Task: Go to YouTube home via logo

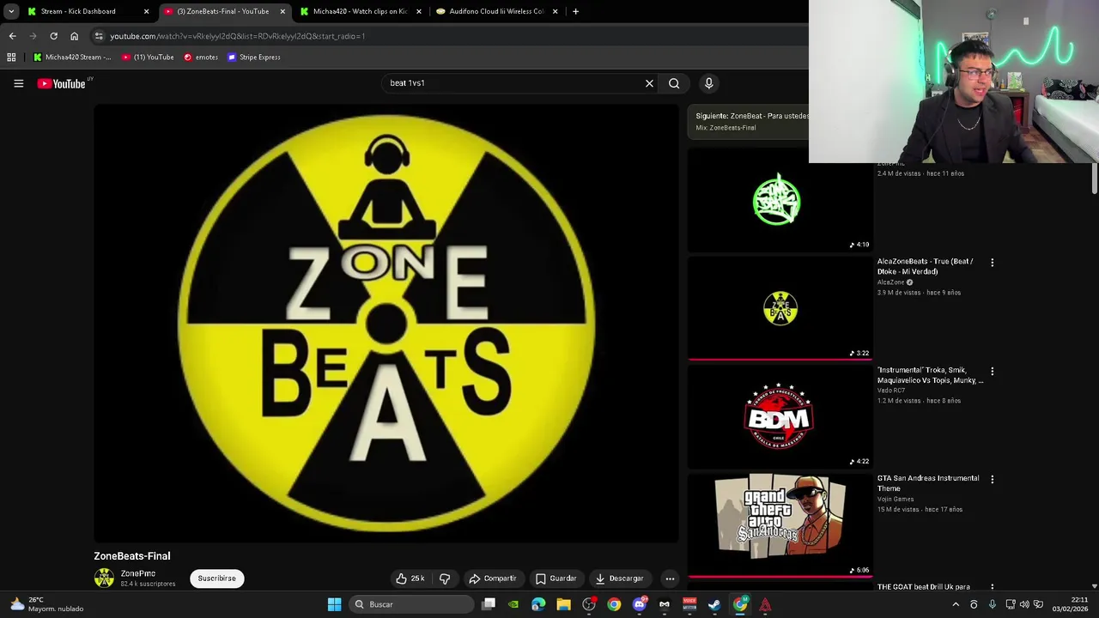Action: coord(62,83)
